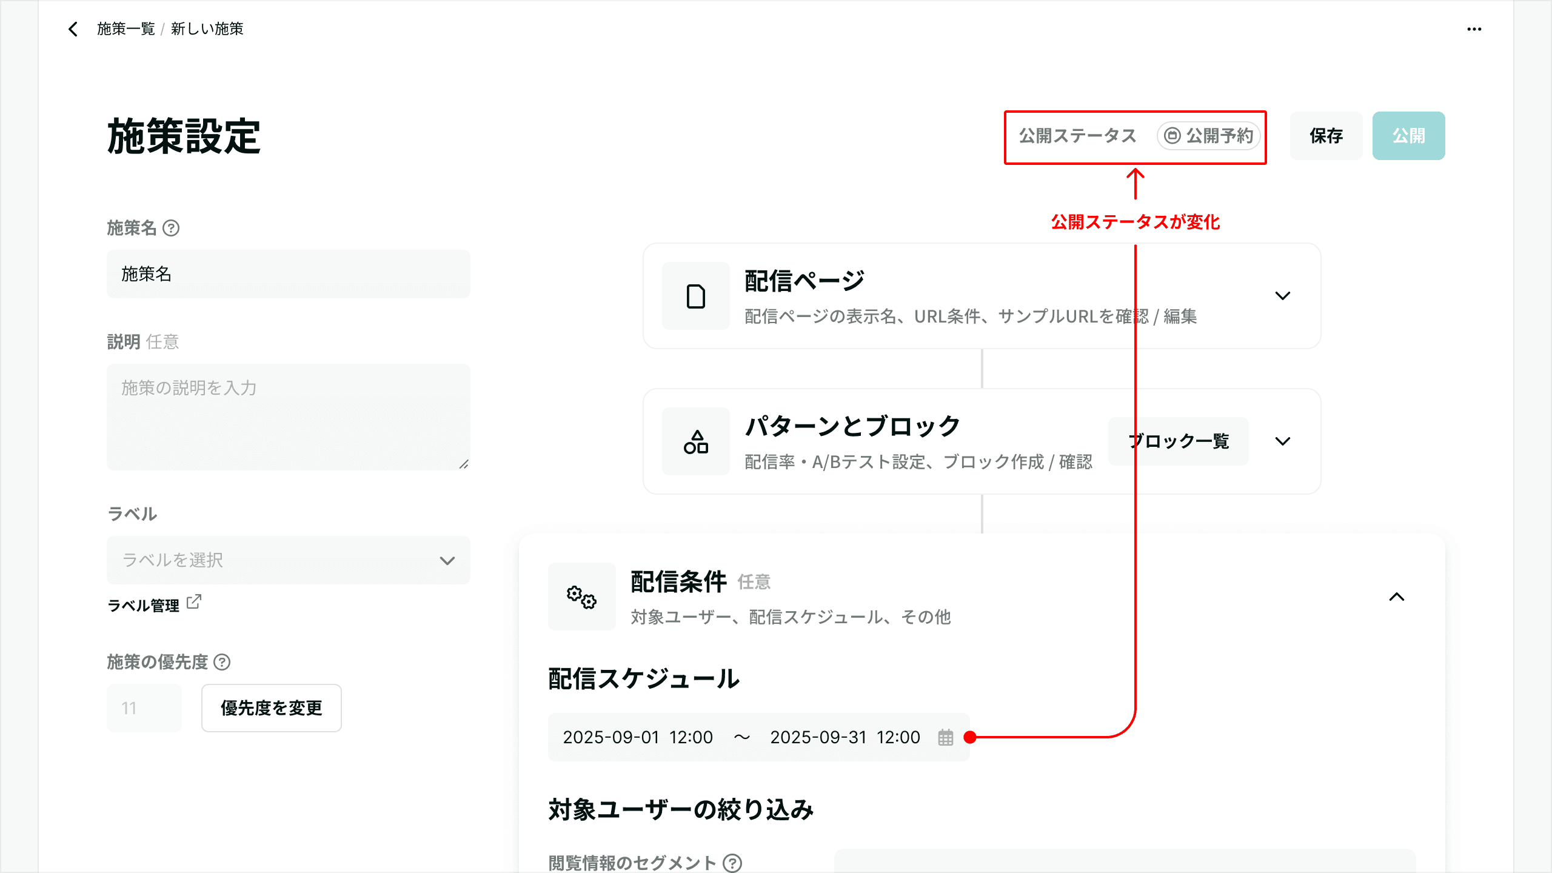Open the ラベルを選択 dropdown
Screen dimensions: 1552x873
(x=289, y=560)
